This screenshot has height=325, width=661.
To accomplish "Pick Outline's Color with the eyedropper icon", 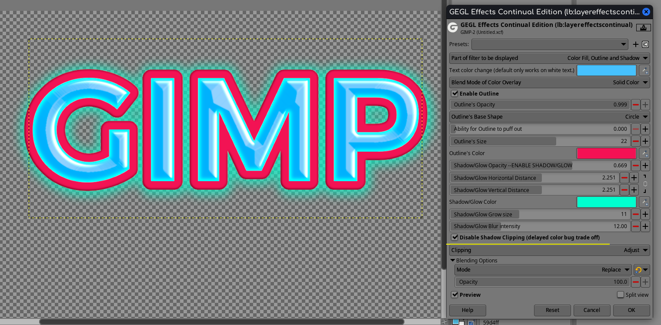I will 644,153.
